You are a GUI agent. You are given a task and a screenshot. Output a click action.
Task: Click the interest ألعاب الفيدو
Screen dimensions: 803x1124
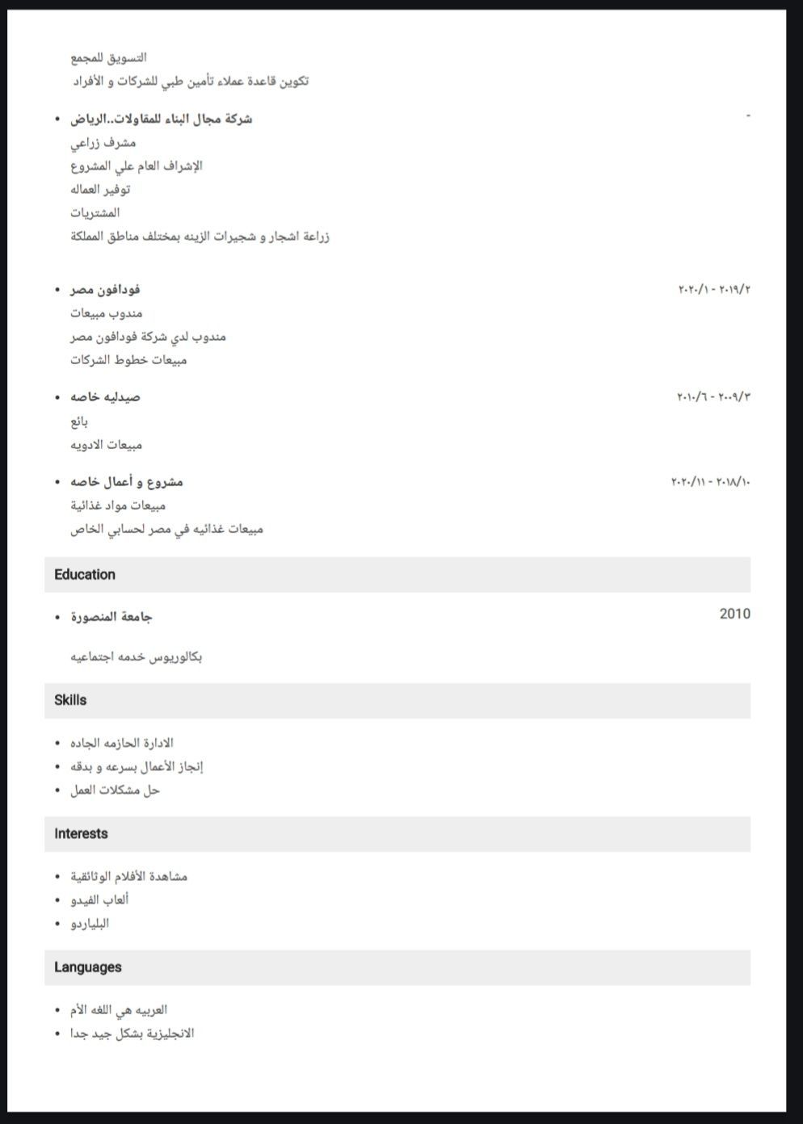(x=99, y=900)
